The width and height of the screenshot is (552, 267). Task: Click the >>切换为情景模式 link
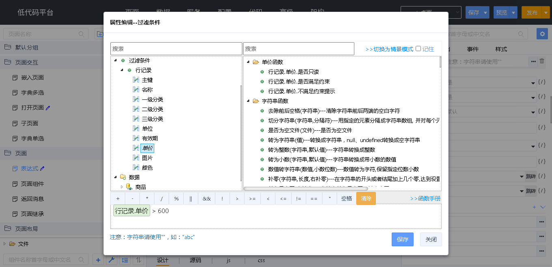[x=389, y=49]
